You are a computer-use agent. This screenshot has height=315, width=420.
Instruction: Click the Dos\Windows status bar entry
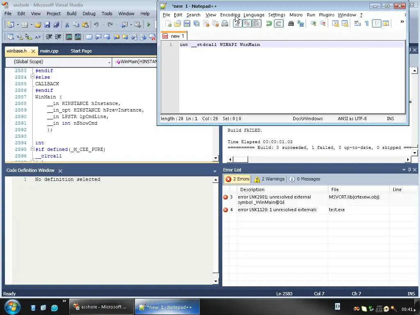pos(308,119)
